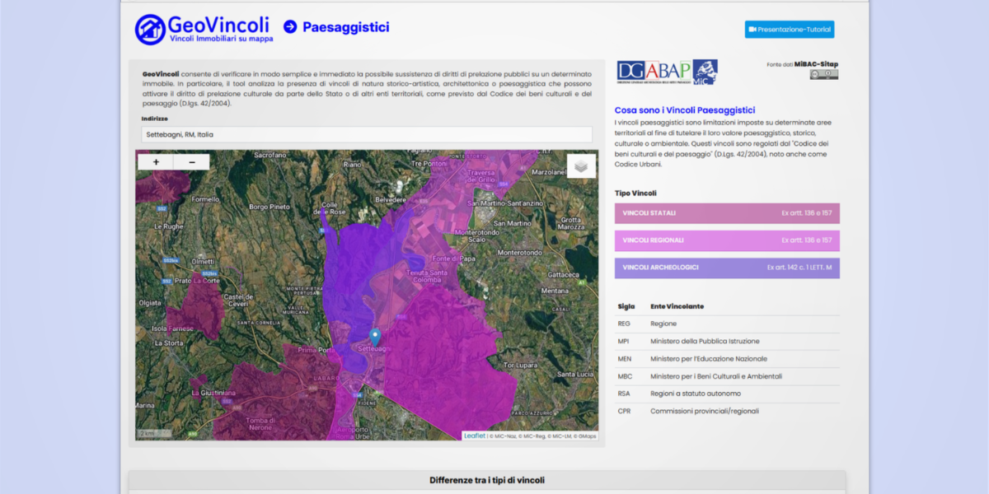The image size is (989, 494).
Task: Click the Paesaggistici heading
Action: point(345,27)
